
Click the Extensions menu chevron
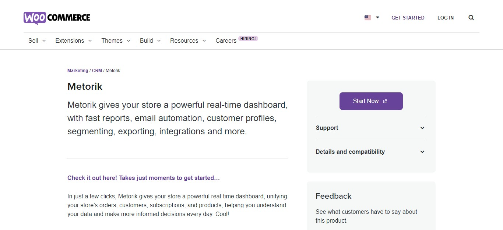(90, 41)
